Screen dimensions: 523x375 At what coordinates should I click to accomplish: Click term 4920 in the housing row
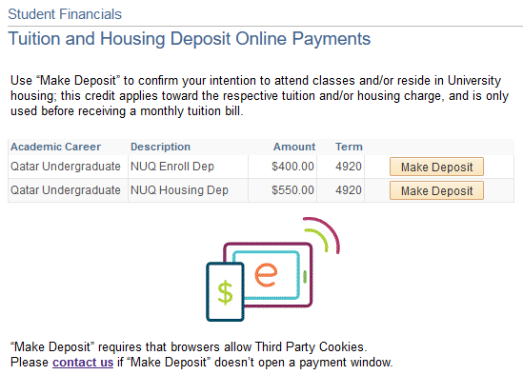point(349,190)
